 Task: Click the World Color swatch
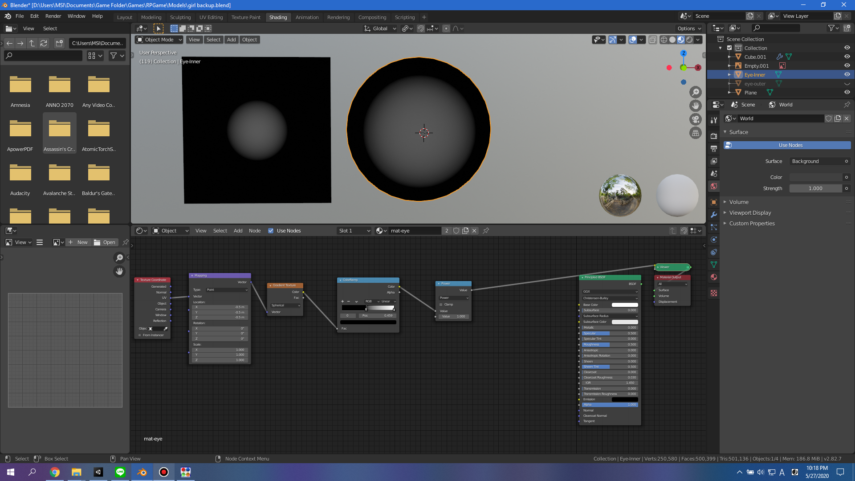pos(816,177)
